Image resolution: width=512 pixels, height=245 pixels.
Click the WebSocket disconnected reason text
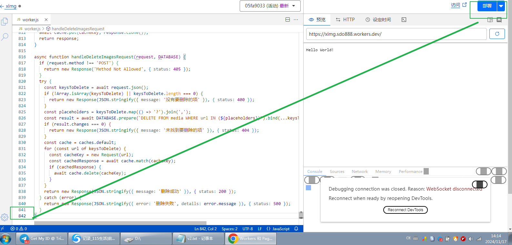click(x=454, y=189)
